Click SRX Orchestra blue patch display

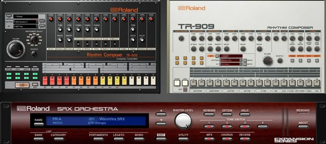[96, 121]
